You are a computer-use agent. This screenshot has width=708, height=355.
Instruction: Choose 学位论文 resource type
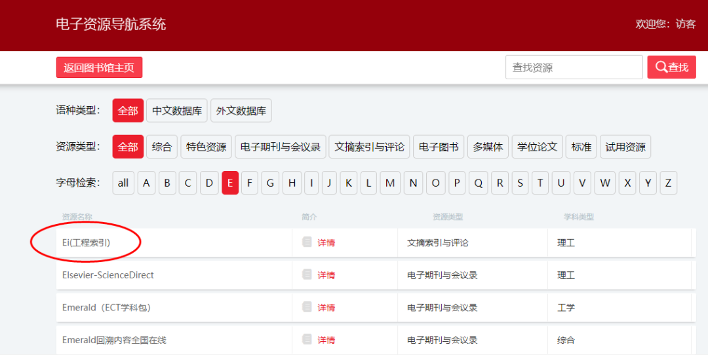(537, 147)
